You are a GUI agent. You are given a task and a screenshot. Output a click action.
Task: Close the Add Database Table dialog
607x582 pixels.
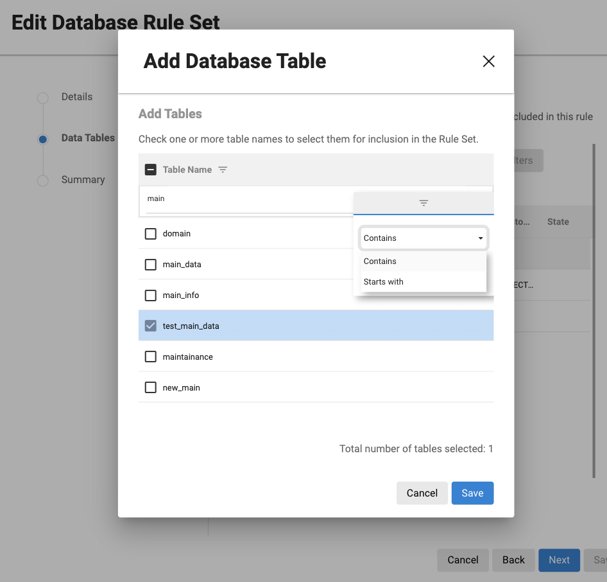point(488,62)
